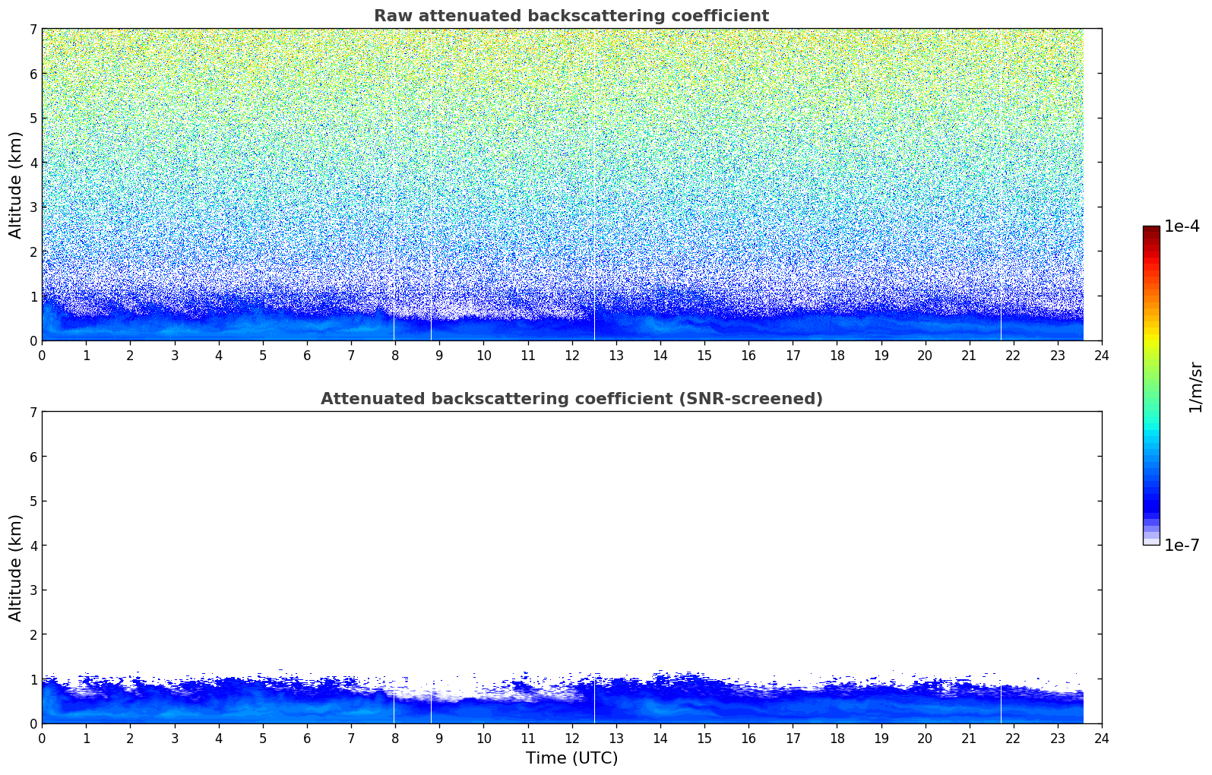This screenshot has height=775, width=1212.
Task: Click the '4' km altitude tick of the raw plot
Action: 33,163
